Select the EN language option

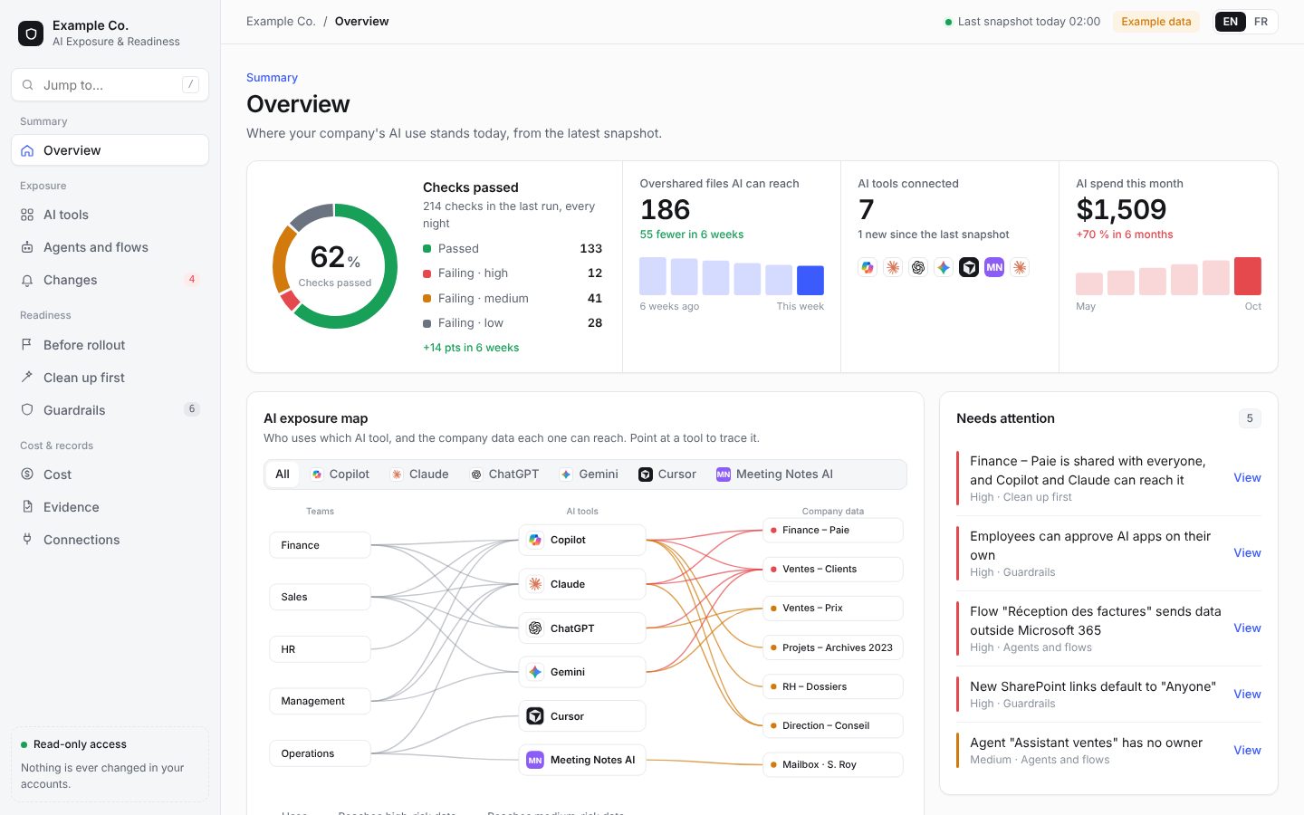point(1231,22)
